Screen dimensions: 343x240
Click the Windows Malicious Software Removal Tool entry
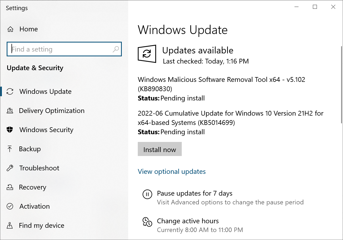coord(221,84)
